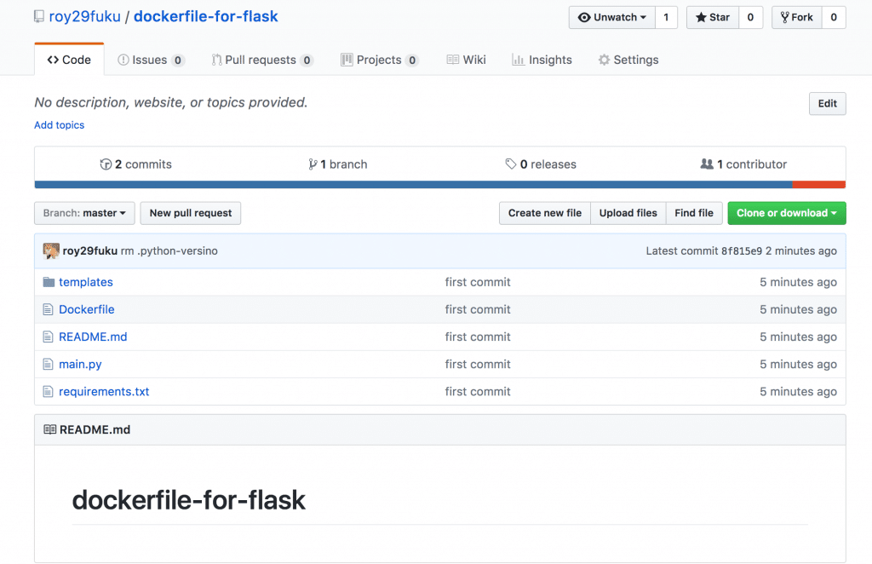Click the file icon beside README.md row
The height and width of the screenshot is (564, 872).
[x=48, y=337]
